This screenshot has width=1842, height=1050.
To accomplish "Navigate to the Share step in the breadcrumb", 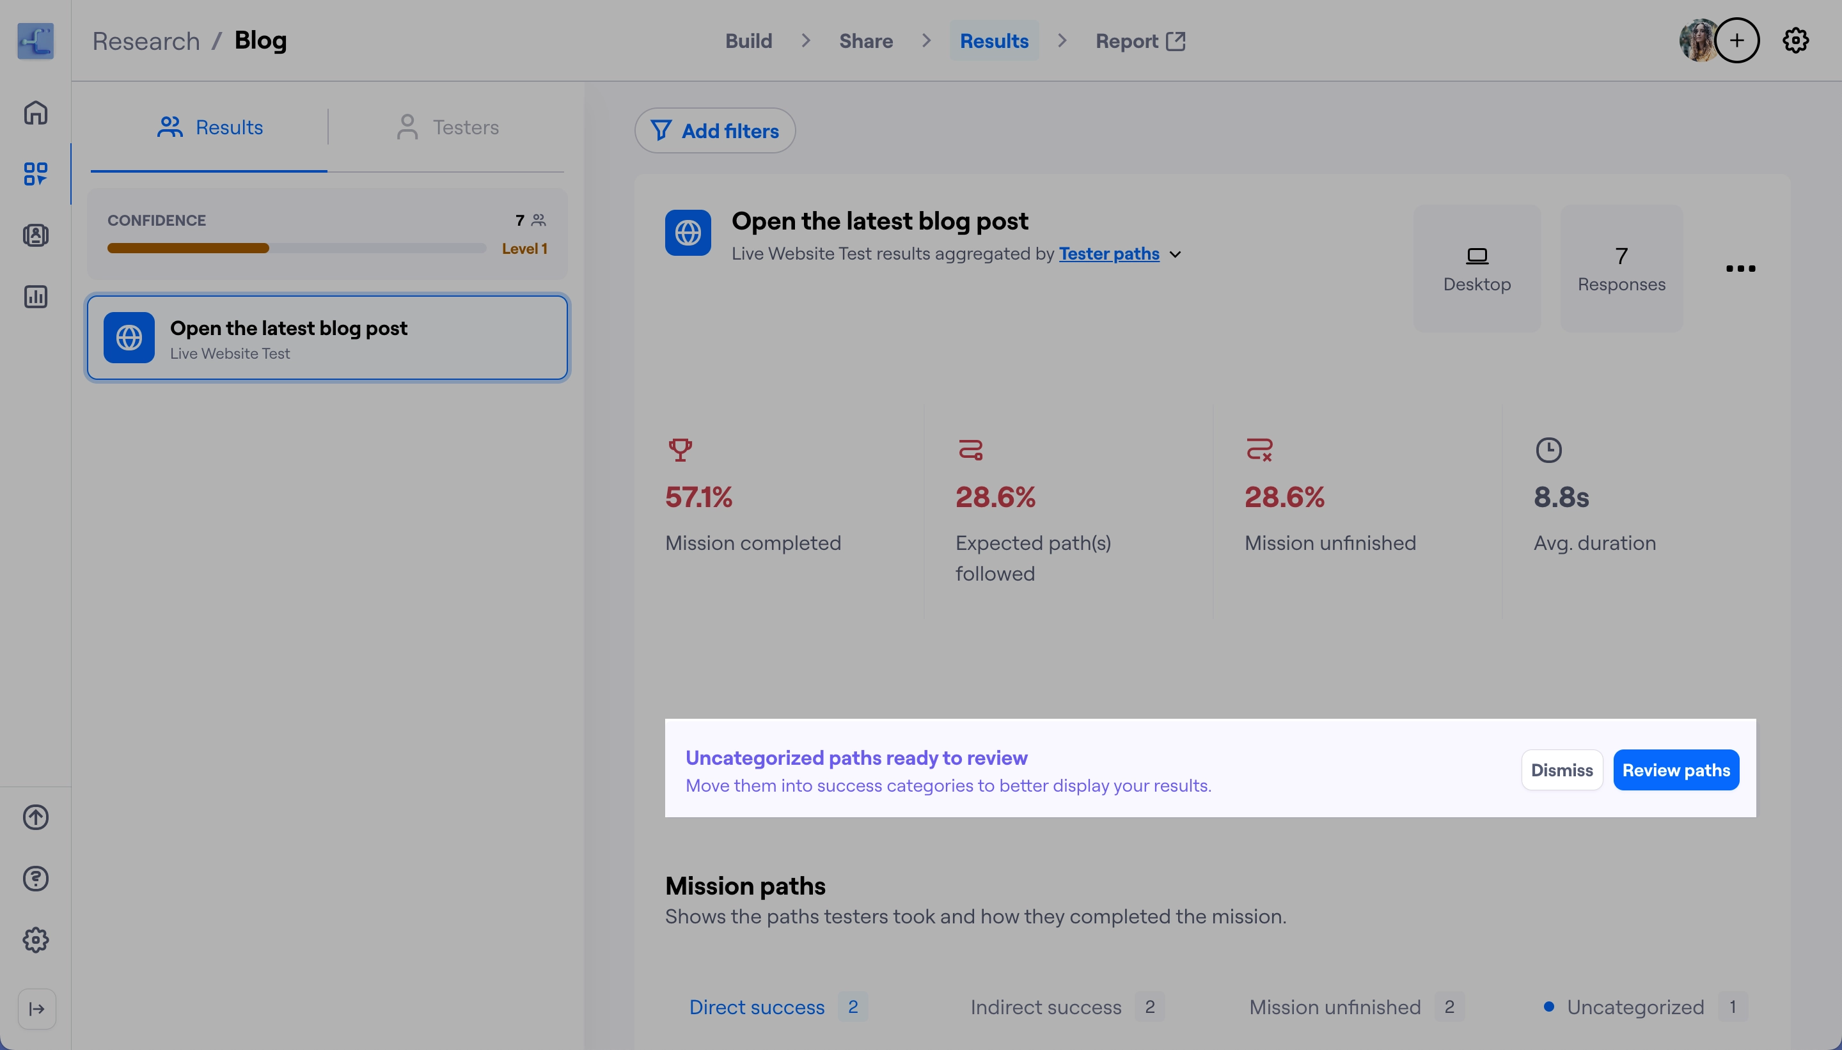I will (x=865, y=40).
